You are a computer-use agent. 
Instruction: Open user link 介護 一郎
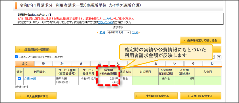(x=30, y=79)
